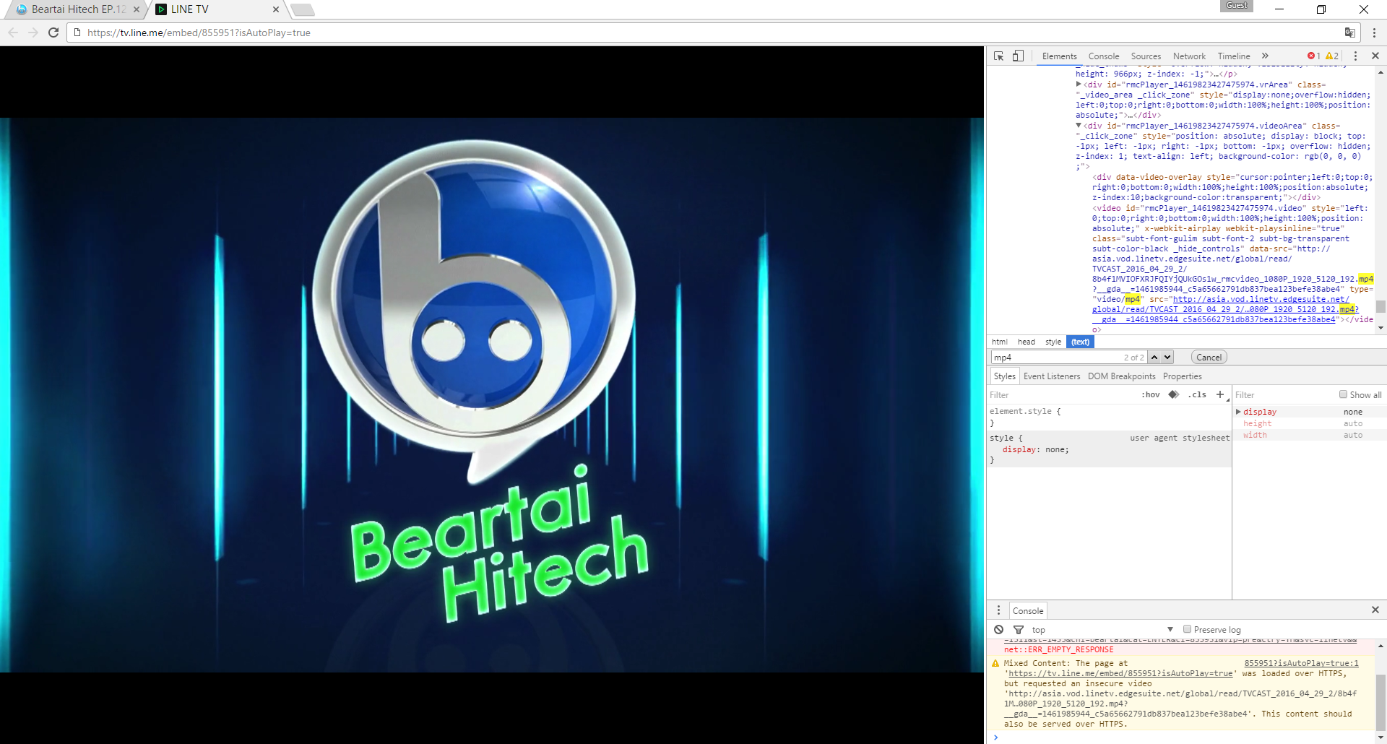Check the Show all computed styles box
Image resolution: width=1387 pixels, height=744 pixels.
tap(1343, 394)
